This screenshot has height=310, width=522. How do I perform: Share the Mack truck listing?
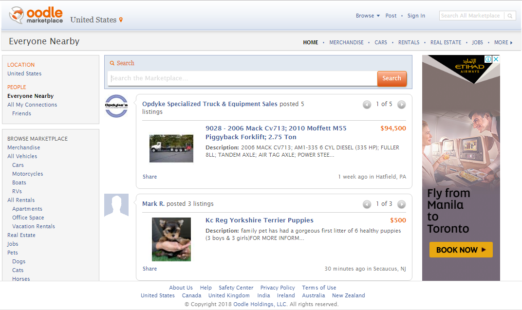click(x=149, y=177)
